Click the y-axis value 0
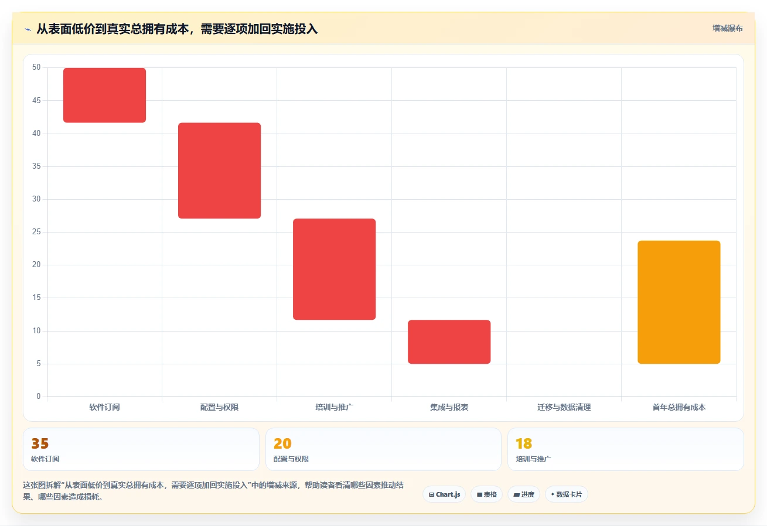 pos(39,397)
